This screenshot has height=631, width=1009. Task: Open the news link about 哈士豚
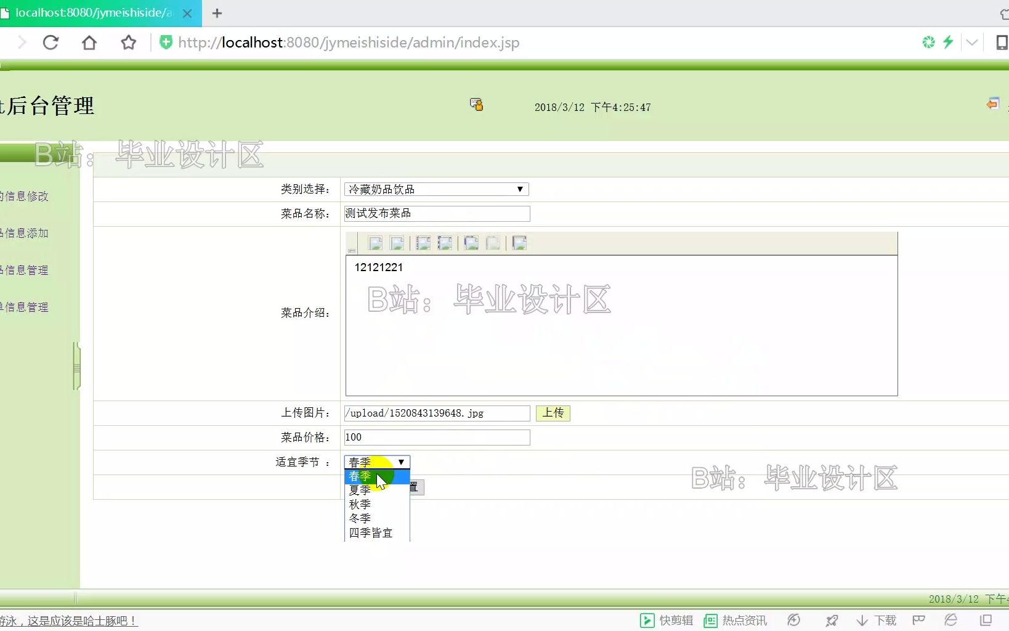[69, 621]
